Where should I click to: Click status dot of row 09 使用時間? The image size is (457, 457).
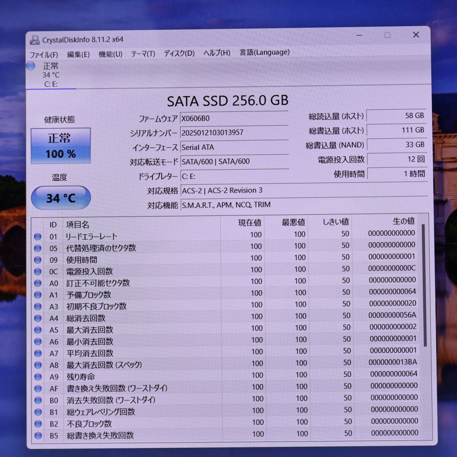coord(38,260)
